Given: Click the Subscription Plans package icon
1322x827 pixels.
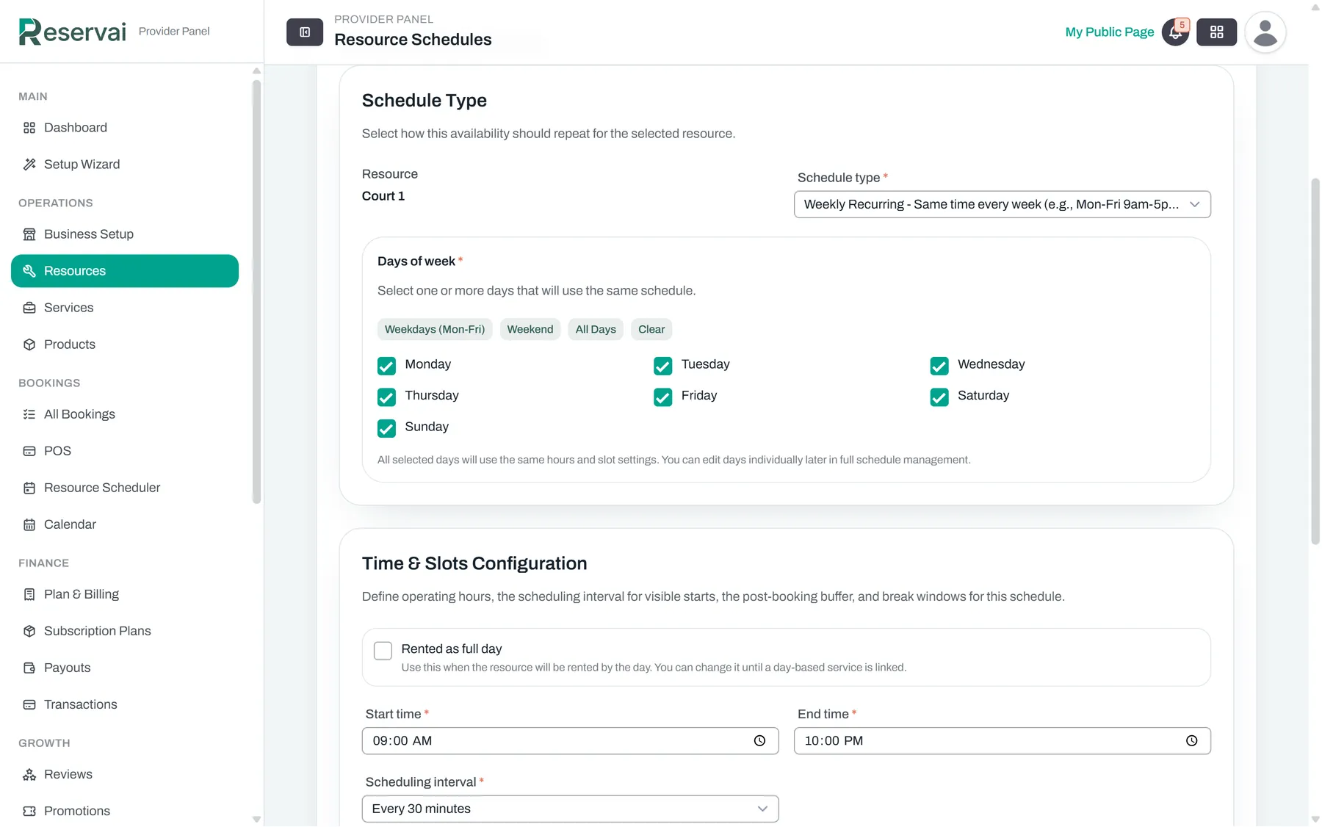Looking at the screenshot, I should tap(29, 631).
